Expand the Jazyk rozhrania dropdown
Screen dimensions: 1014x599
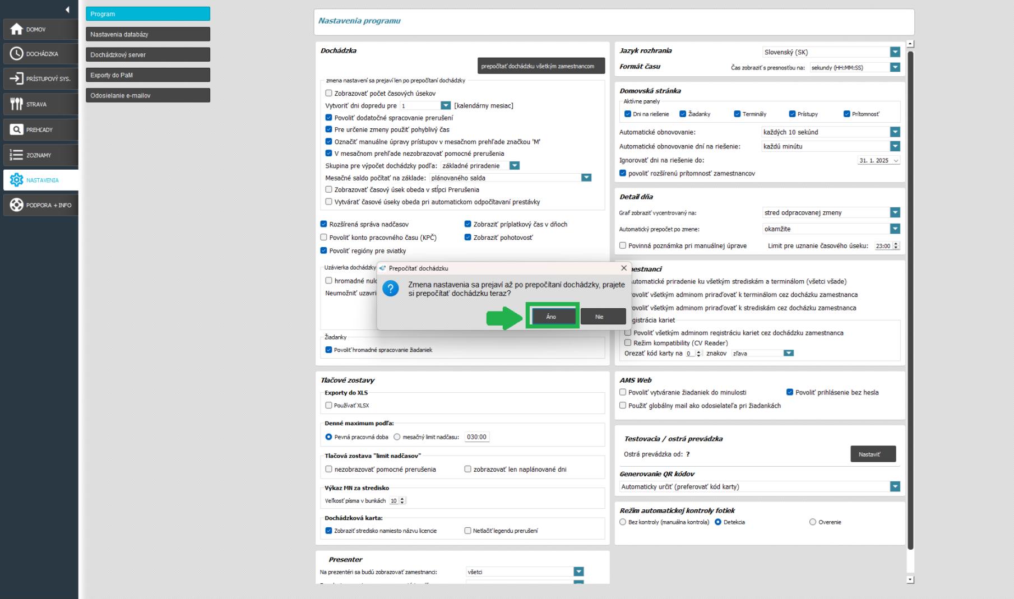point(895,52)
